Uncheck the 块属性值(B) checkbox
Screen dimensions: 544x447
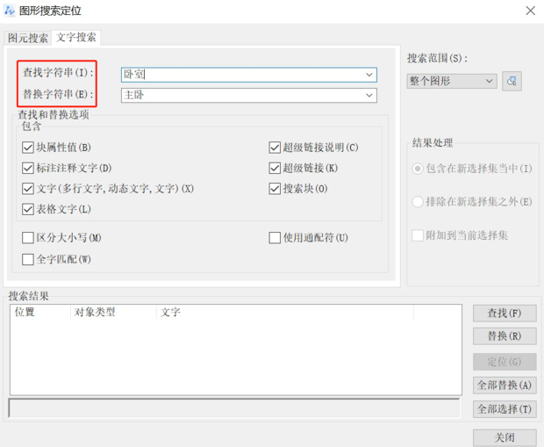28,148
